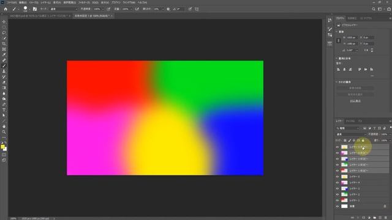This screenshot has height=220, width=392.
Task: Collapse the 変形 transform section
Action: click(336, 32)
